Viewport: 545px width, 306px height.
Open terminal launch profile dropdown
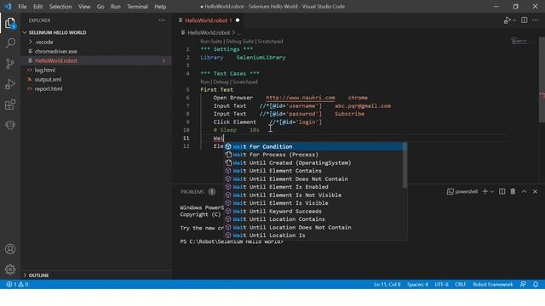[x=492, y=192]
